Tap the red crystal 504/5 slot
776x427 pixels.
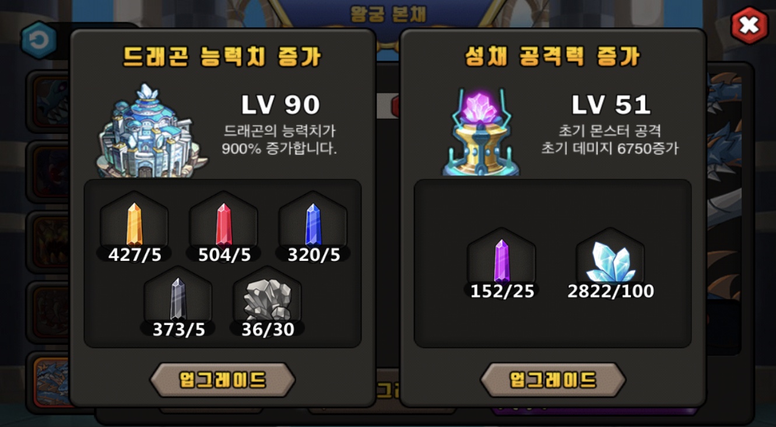coord(224,227)
